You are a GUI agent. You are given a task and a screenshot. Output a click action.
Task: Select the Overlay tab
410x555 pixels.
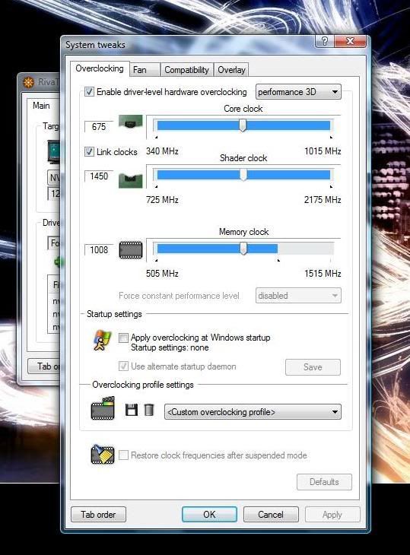[x=231, y=70]
